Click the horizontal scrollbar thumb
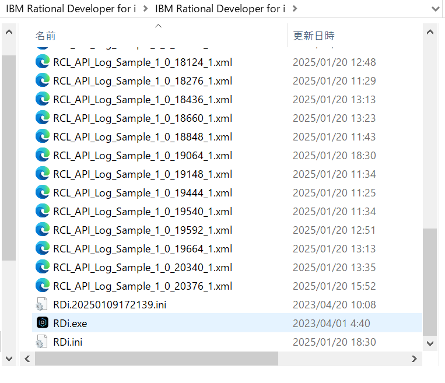This screenshot has width=445, height=383. [x=156, y=359]
